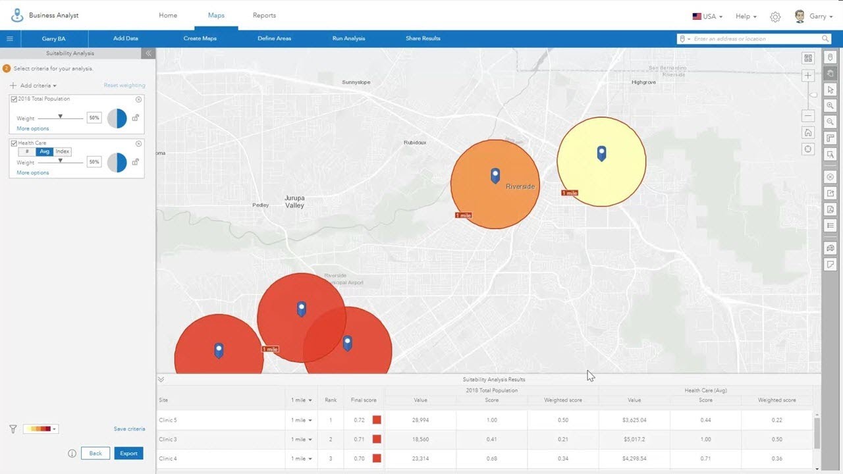Image resolution: width=843 pixels, height=474 pixels.
Task: Open the 1 mile dropdown for Clinic 3
Action: pos(301,439)
